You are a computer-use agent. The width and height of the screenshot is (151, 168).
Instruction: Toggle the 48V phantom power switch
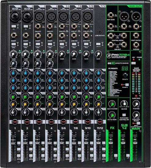click(133, 63)
